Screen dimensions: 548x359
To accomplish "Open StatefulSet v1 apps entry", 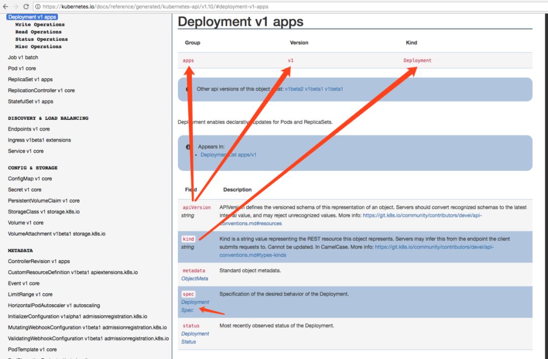I will (x=31, y=101).
